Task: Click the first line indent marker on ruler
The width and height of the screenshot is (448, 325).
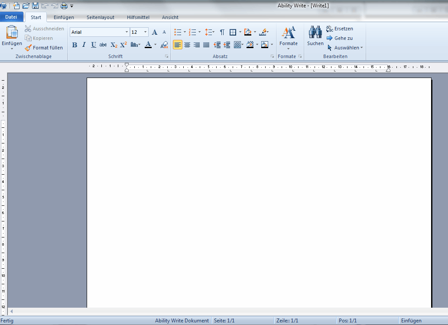Action: 127,65
